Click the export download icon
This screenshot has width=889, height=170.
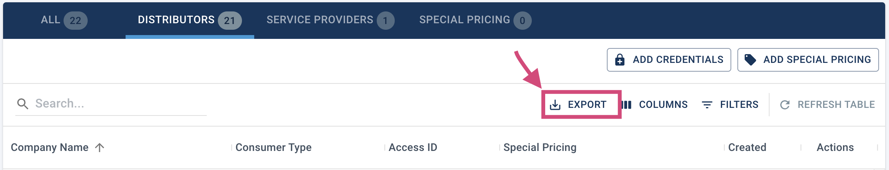(x=555, y=105)
